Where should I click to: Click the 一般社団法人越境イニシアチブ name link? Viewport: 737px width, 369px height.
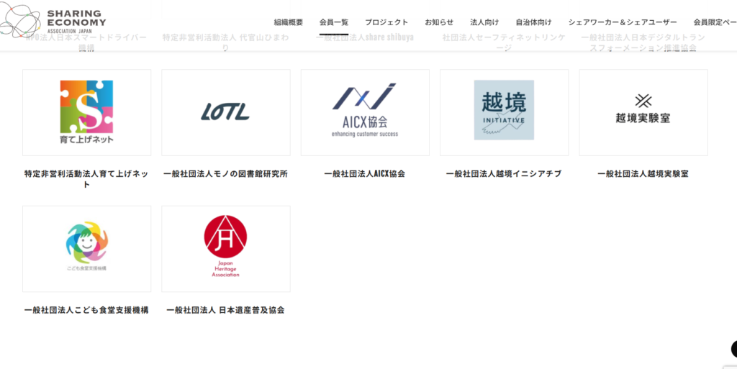coord(504,173)
